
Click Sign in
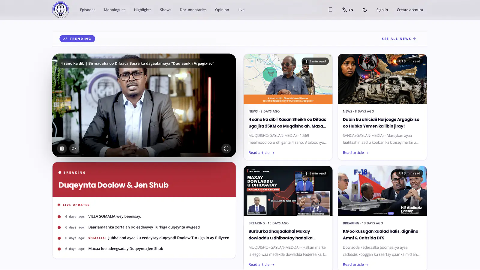382,10
